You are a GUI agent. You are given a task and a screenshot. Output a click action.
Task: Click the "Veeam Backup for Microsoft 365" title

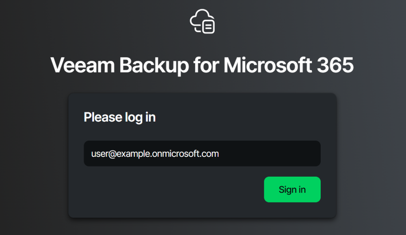(202, 65)
